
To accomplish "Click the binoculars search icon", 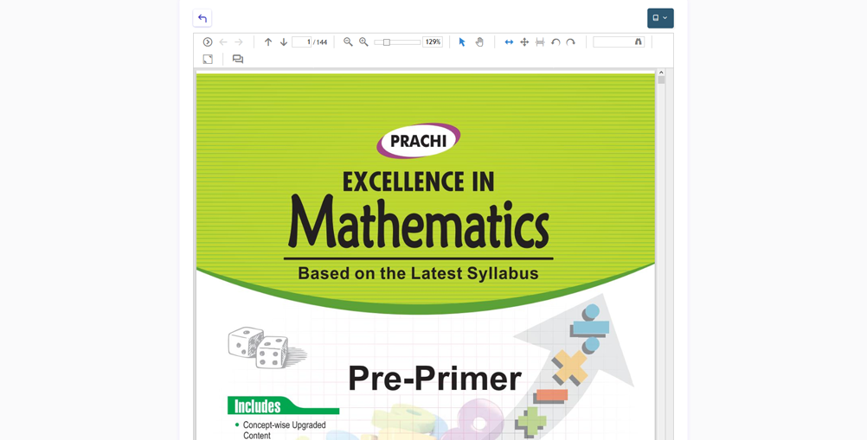I will coord(639,42).
